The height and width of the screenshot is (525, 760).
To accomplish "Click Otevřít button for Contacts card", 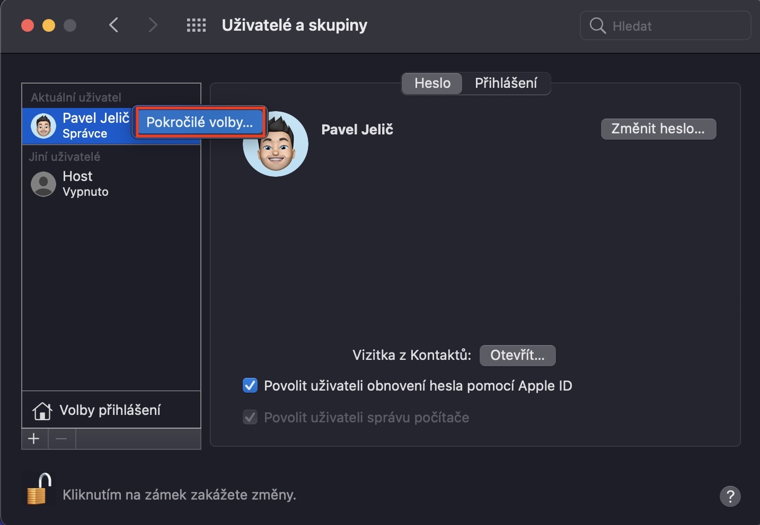I will point(517,355).
